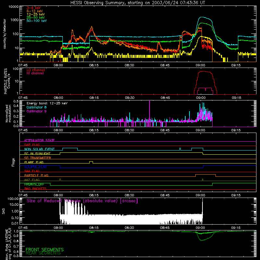Click the LO channel legend label
The image size is (260, 260).
[36, 70]
